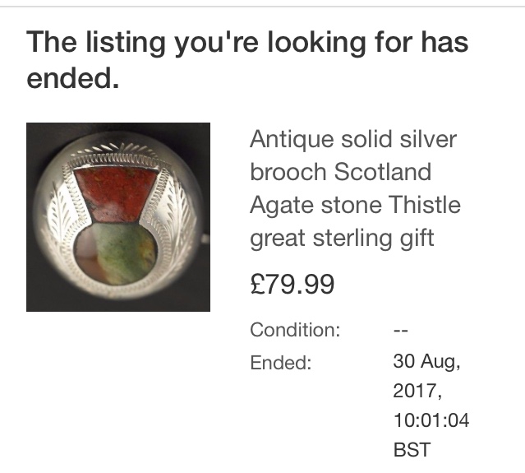Screen dimensions: 525x473
Task: Click the 'listing you're looking for' heading
Action: (x=246, y=42)
